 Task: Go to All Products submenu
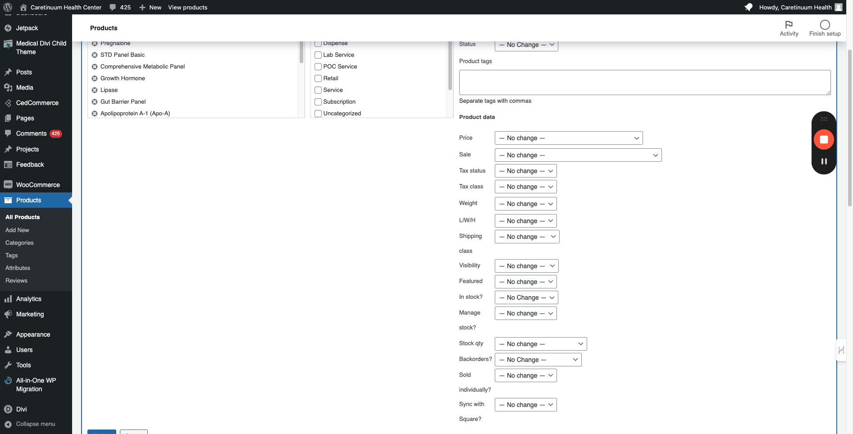pyautogui.click(x=23, y=217)
